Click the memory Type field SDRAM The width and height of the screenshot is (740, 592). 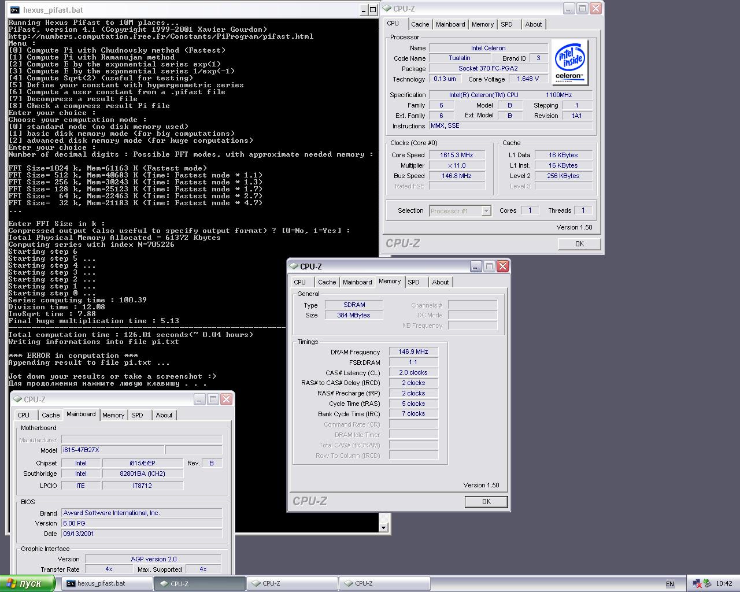[354, 305]
